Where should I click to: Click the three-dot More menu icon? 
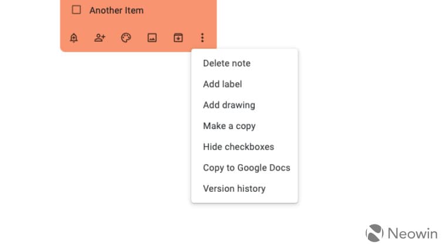pyautogui.click(x=202, y=38)
